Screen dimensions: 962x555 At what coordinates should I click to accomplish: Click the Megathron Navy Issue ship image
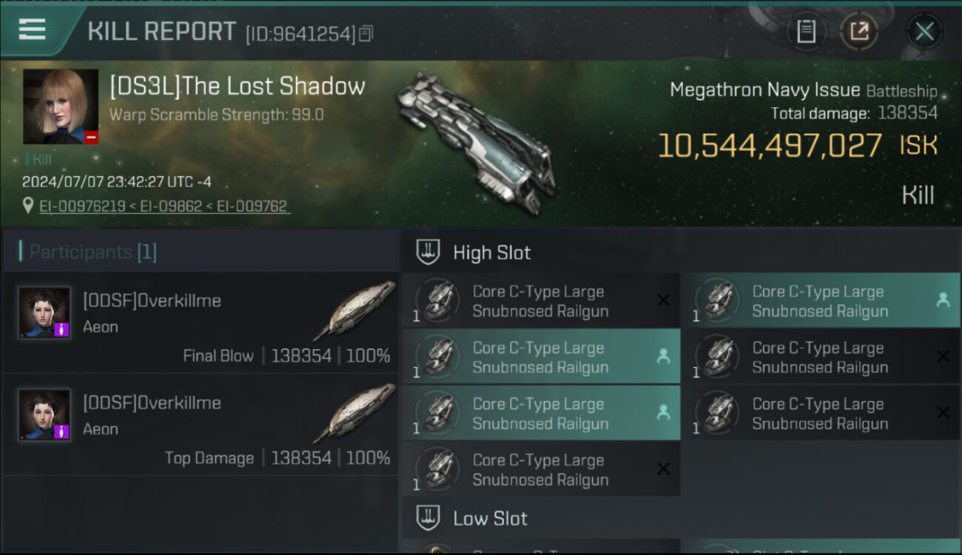point(477,141)
